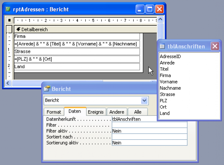
Task: Click the Sortierung aktiv value field
Action: pyautogui.click(x=149, y=143)
